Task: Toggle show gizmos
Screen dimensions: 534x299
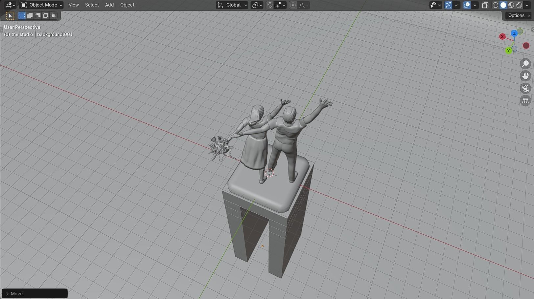Action: coord(448,5)
